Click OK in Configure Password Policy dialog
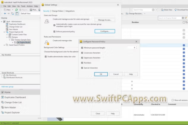The width and height of the screenshot is (188, 125). (x=101, y=74)
